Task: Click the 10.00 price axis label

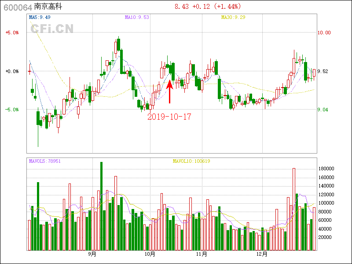Action: 324,33
